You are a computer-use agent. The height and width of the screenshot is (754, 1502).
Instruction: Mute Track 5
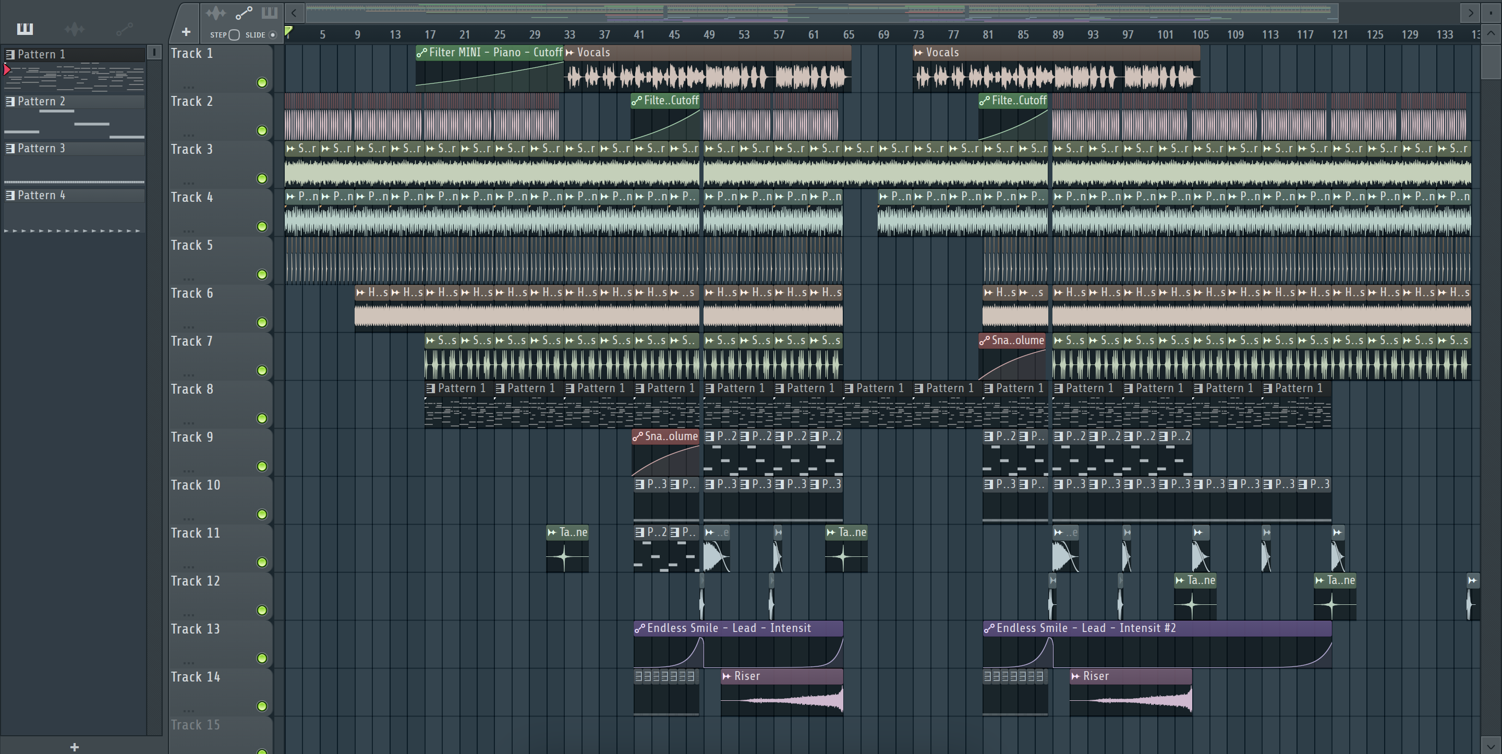[x=262, y=274]
